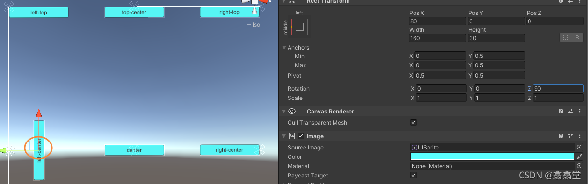Pick a color with the eyedropper
This screenshot has width=588, height=184.
[x=579, y=157]
